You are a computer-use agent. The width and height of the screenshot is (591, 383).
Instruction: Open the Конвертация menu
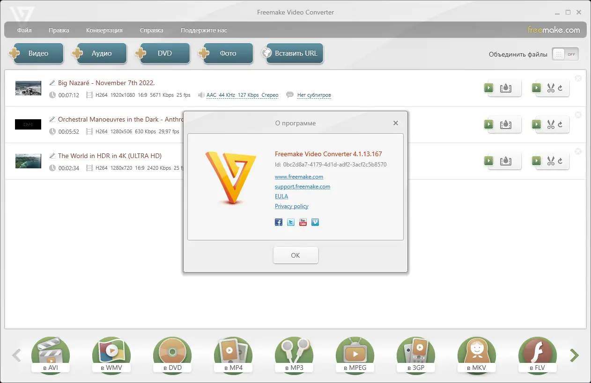[x=104, y=30]
